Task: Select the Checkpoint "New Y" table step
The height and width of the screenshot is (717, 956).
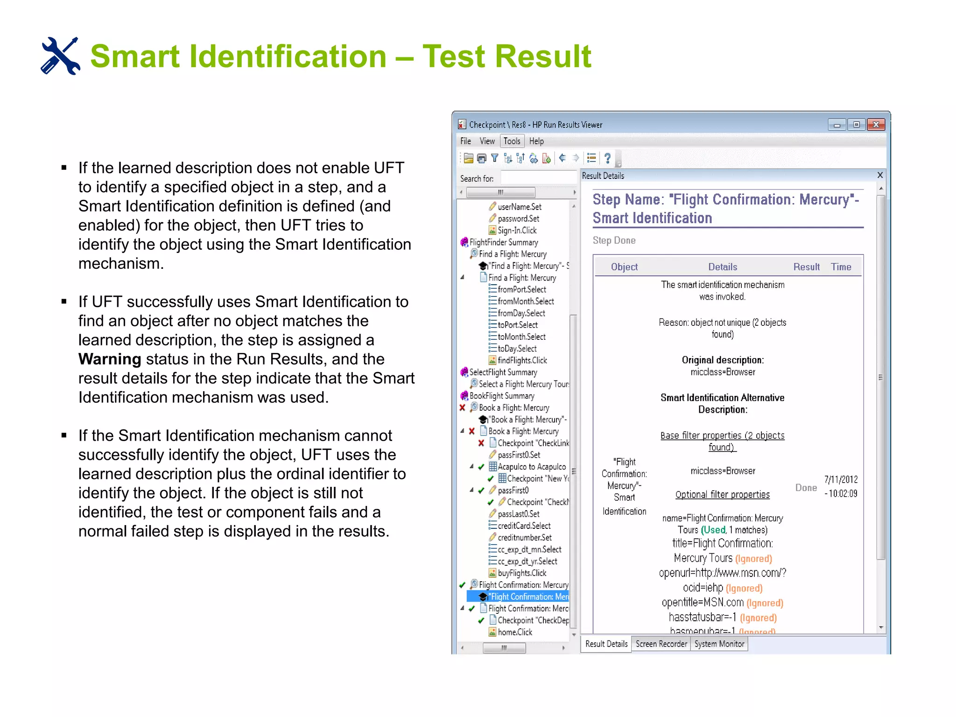Action: point(538,478)
